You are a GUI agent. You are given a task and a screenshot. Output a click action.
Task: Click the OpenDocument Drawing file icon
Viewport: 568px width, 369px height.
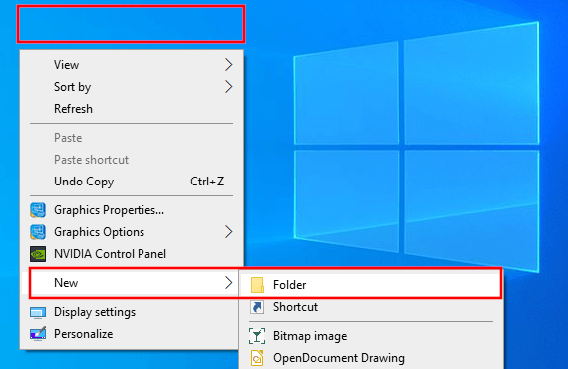[257, 358]
